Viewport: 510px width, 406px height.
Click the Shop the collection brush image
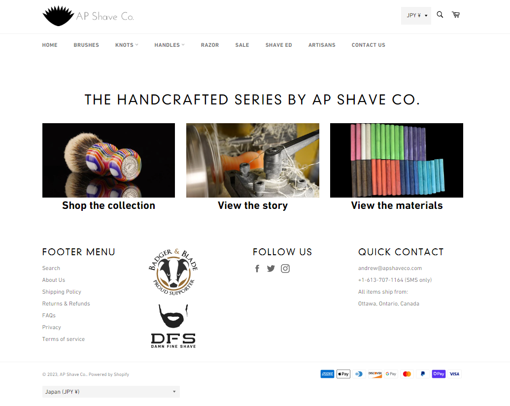click(x=108, y=161)
